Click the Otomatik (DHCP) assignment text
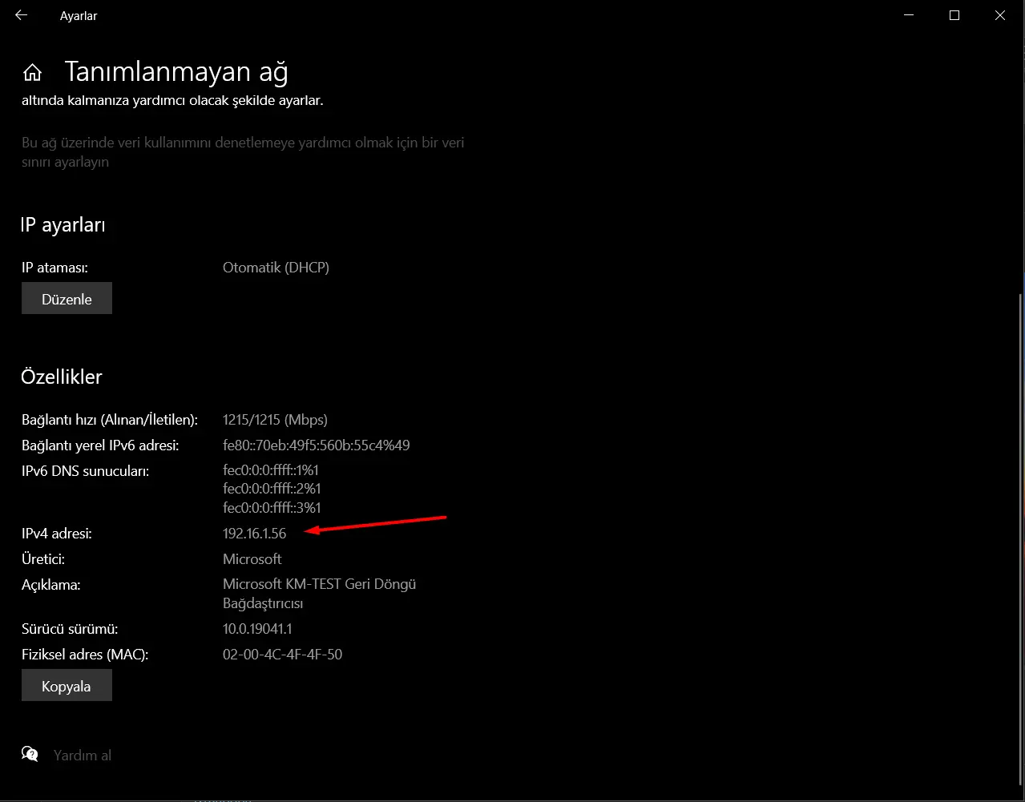 pyautogui.click(x=276, y=267)
